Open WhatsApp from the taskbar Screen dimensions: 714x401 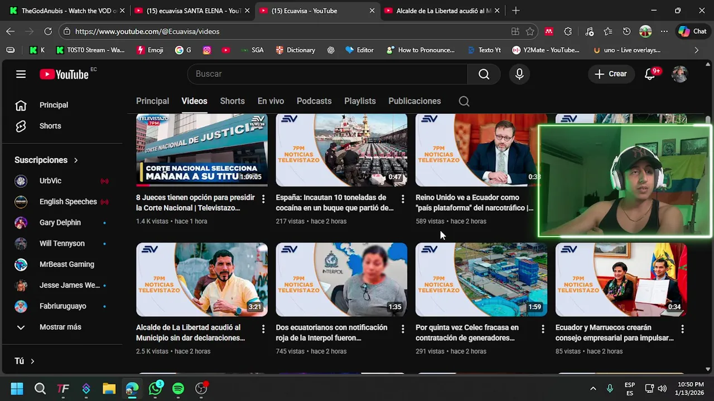click(155, 389)
